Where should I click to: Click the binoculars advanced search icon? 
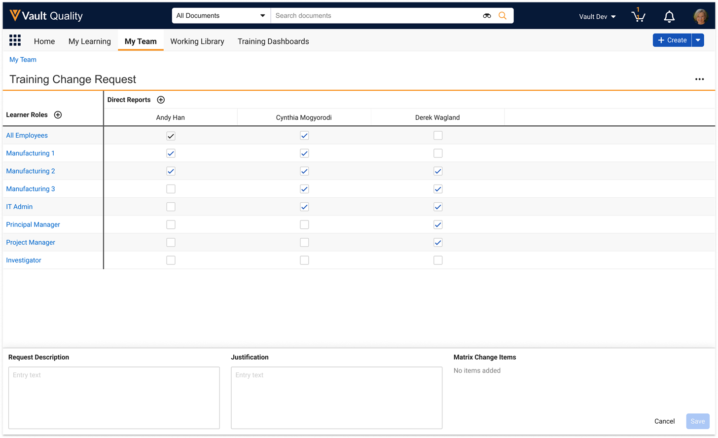[487, 16]
